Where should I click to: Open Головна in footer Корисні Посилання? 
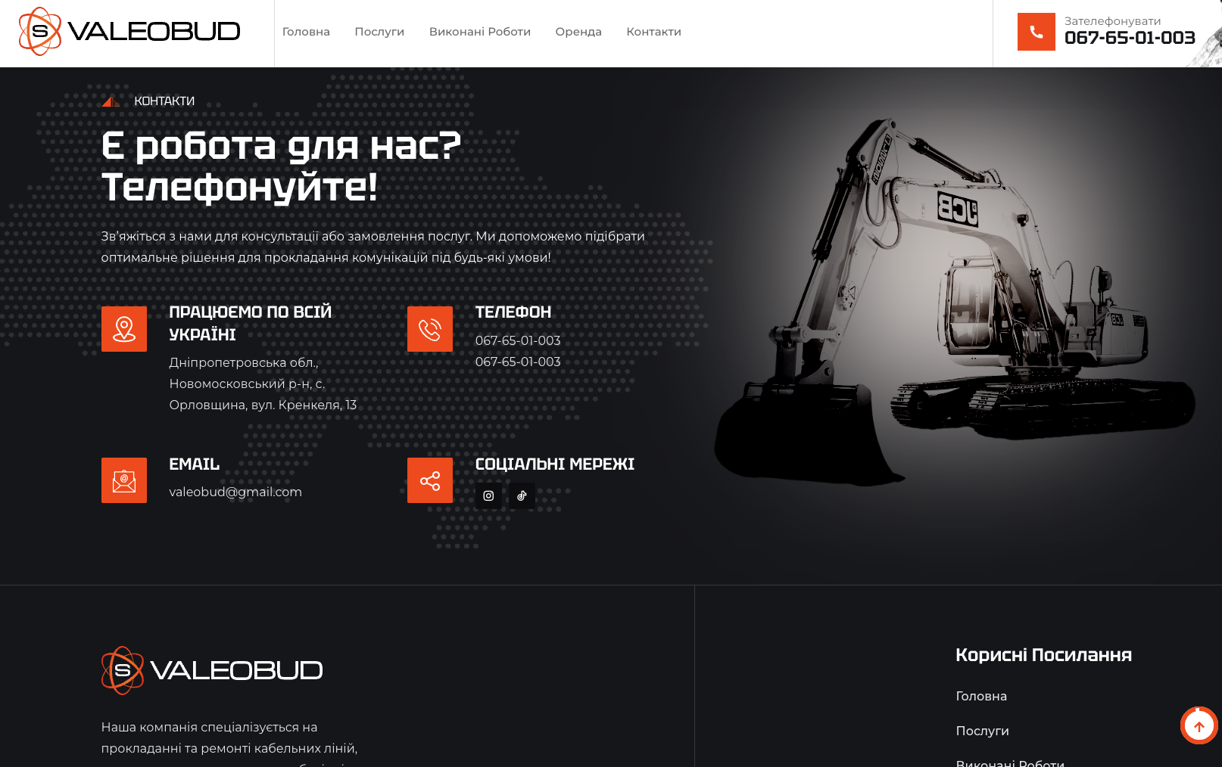[981, 696]
